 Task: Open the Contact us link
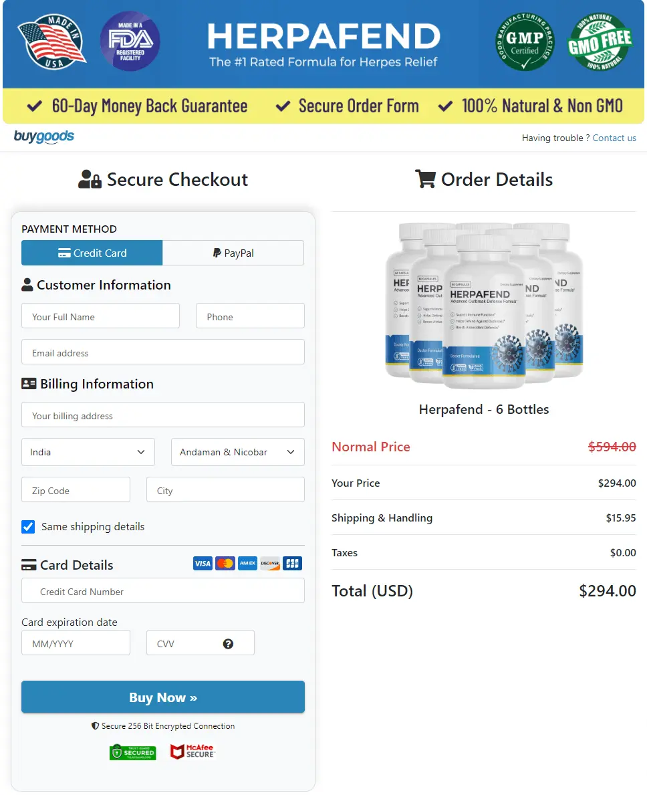614,138
